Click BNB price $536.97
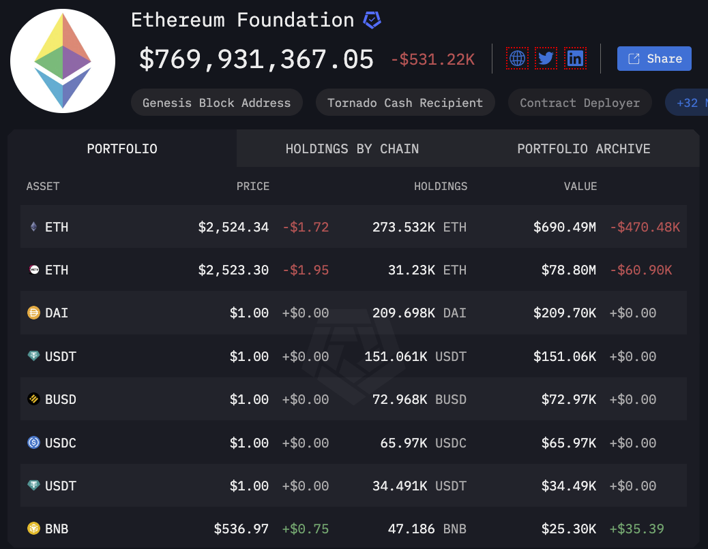The height and width of the screenshot is (549, 708). click(x=241, y=529)
